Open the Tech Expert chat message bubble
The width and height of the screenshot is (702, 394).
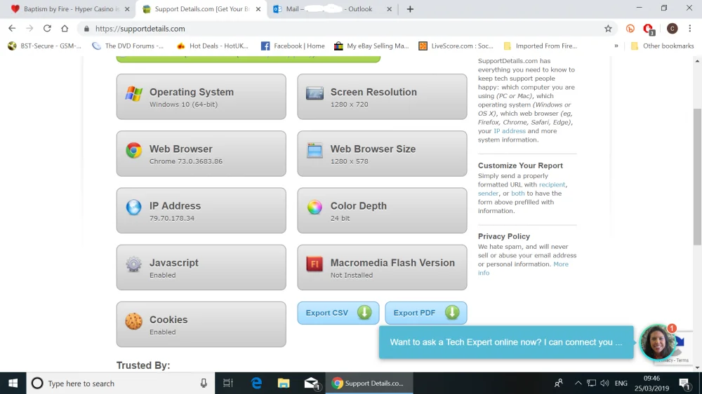pos(506,342)
